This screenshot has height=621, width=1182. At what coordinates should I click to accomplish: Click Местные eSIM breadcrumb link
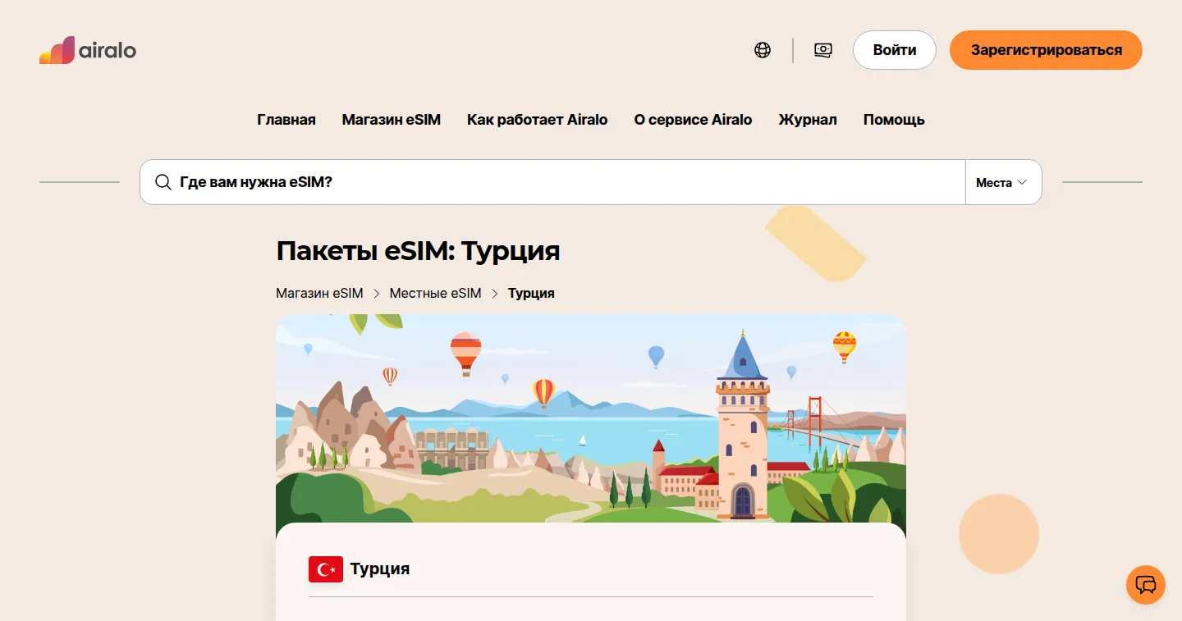[436, 293]
